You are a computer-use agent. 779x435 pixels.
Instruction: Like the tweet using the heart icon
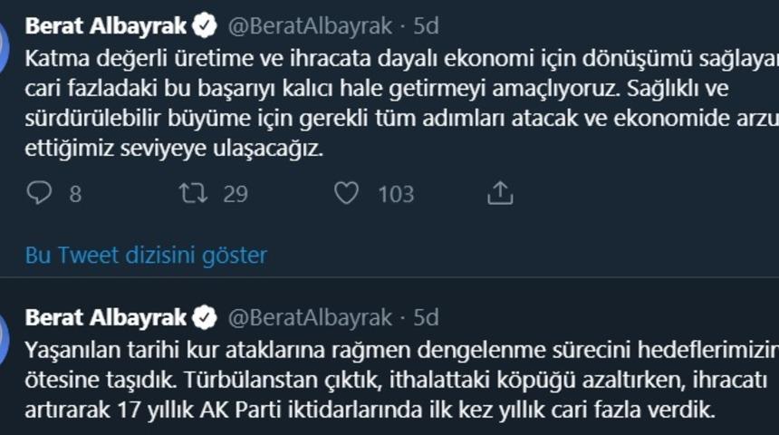pyautogui.click(x=347, y=193)
